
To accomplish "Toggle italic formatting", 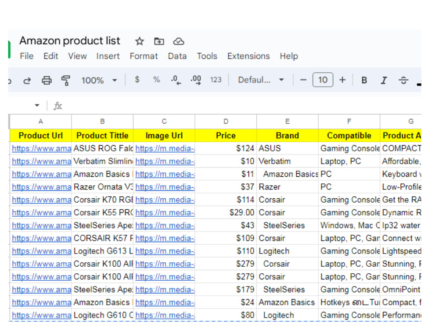I will tap(384, 80).
